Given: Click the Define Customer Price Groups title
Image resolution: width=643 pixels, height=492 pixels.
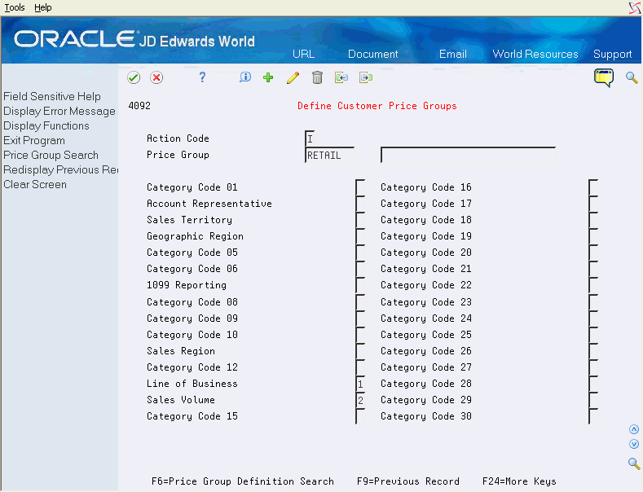Looking at the screenshot, I should tap(377, 106).
